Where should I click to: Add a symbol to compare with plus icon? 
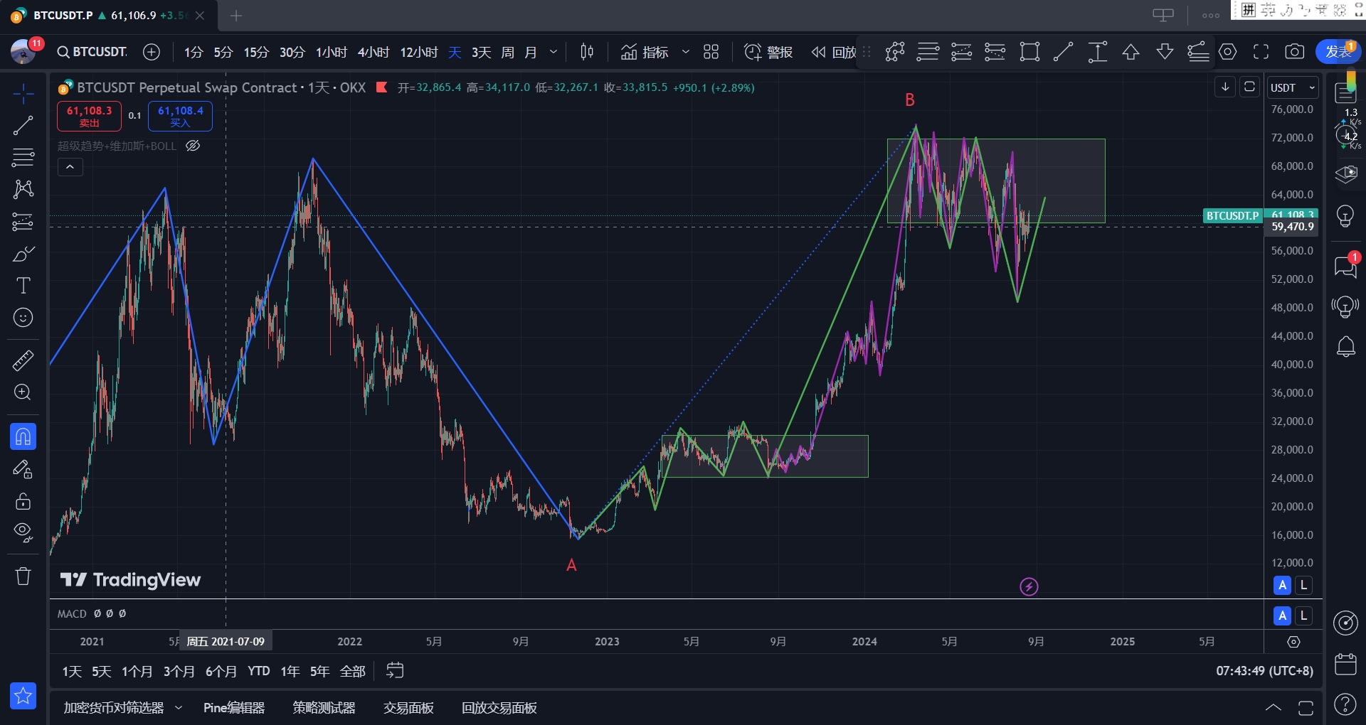tap(152, 52)
